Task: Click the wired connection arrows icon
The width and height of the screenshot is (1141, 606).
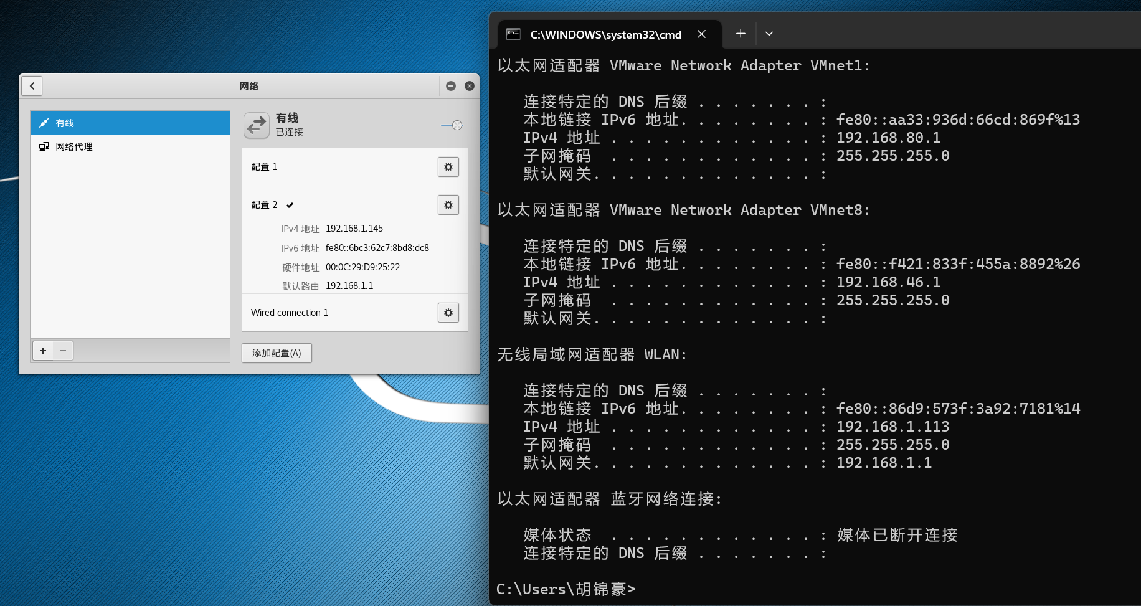Action: coord(256,125)
